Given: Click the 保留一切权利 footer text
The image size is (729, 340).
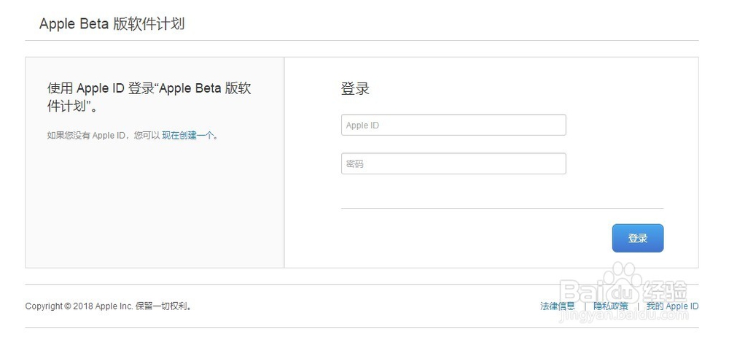Looking at the screenshot, I should coord(163,306).
